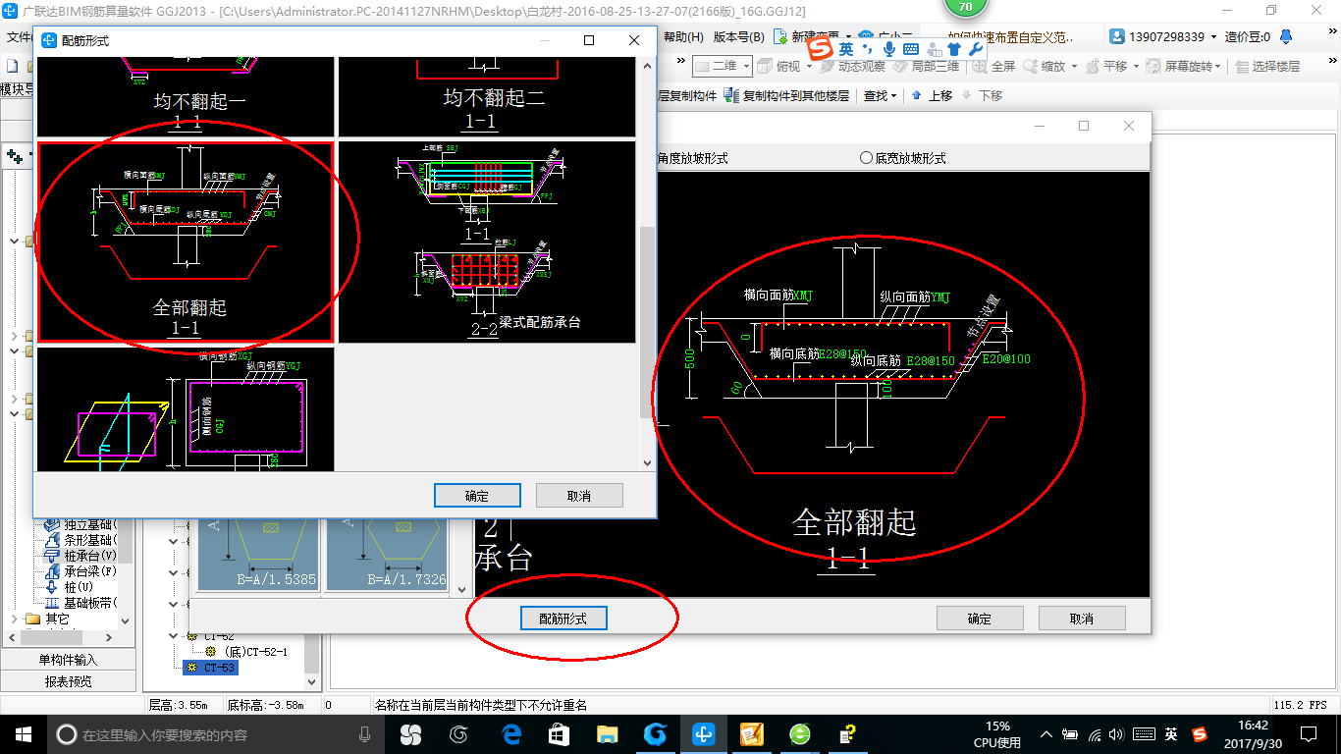Click the 新建变更 toolbar icon

click(780, 37)
